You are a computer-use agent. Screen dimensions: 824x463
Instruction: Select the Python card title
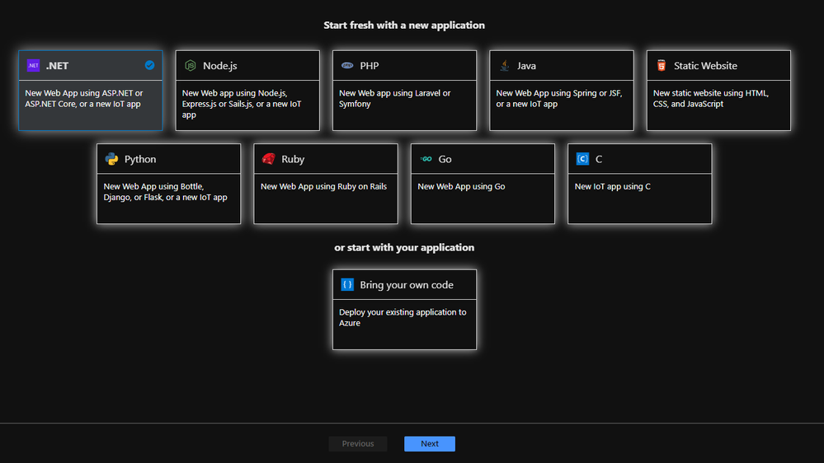(x=140, y=159)
